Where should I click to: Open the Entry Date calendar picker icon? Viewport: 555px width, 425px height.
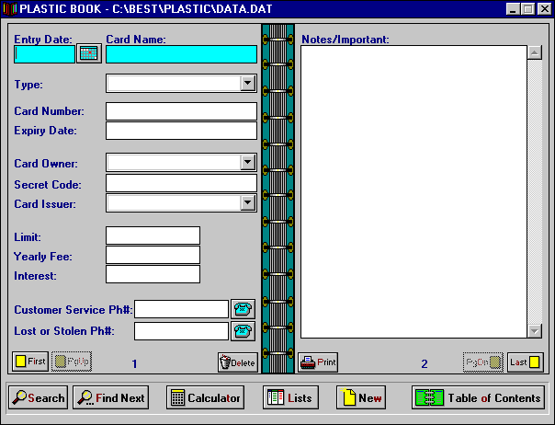pos(88,53)
